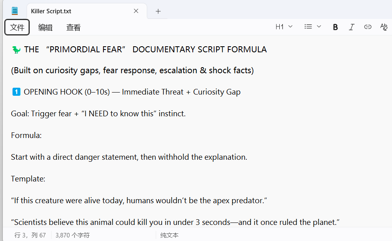The height and width of the screenshot is (241, 392).
Task: Click the dinosaur emoji in the title
Action: pos(16,49)
